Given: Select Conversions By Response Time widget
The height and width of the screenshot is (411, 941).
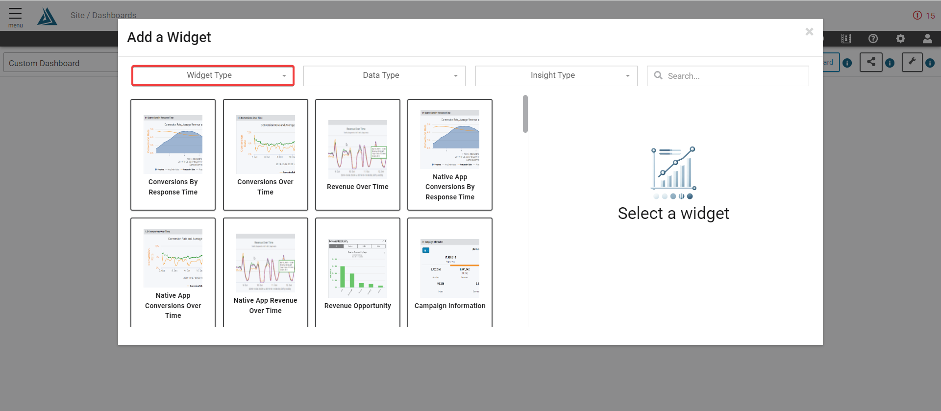Looking at the screenshot, I should (173, 155).
